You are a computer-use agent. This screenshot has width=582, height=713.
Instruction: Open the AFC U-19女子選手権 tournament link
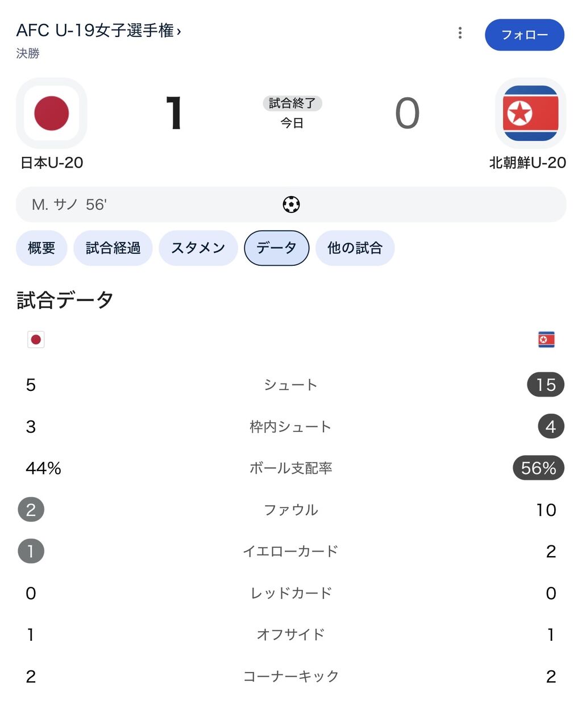tap(98, 31)
